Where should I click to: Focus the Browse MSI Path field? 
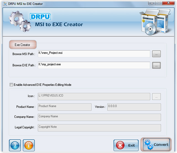tap(94, 54)
